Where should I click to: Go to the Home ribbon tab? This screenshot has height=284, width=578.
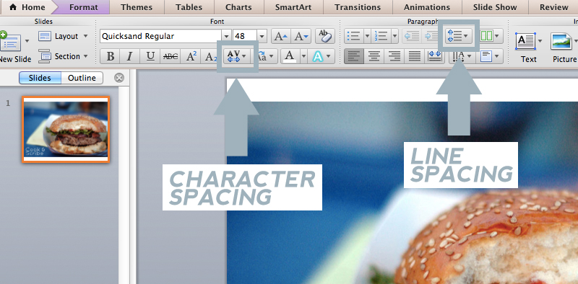pos(27,7)
